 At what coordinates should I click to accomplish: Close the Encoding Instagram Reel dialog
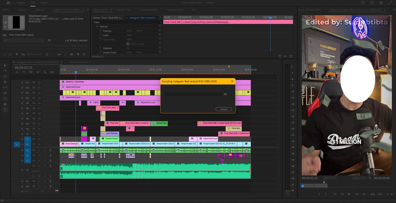coord(232,81)
